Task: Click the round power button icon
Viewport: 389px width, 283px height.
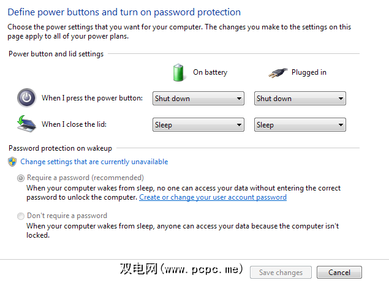Action: point(26,98)
